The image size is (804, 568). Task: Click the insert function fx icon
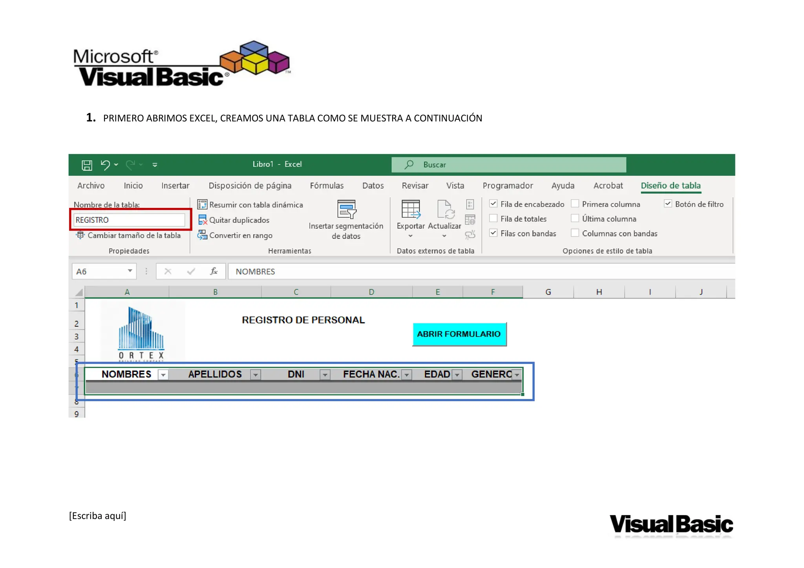(214, 271)
